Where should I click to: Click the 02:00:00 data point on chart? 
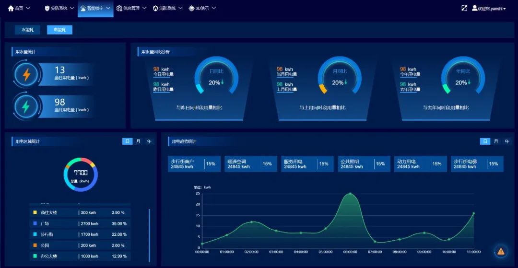pos(251,222)
